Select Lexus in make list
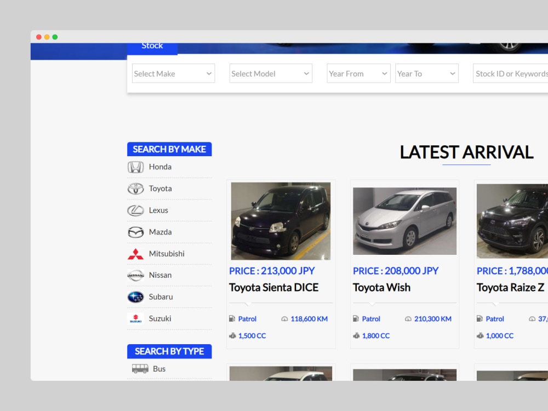548x411 pixels. click(159, 210)
